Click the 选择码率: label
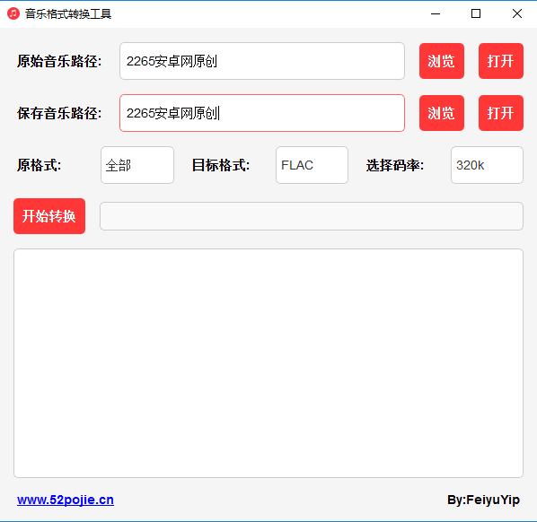 (395, 166)
